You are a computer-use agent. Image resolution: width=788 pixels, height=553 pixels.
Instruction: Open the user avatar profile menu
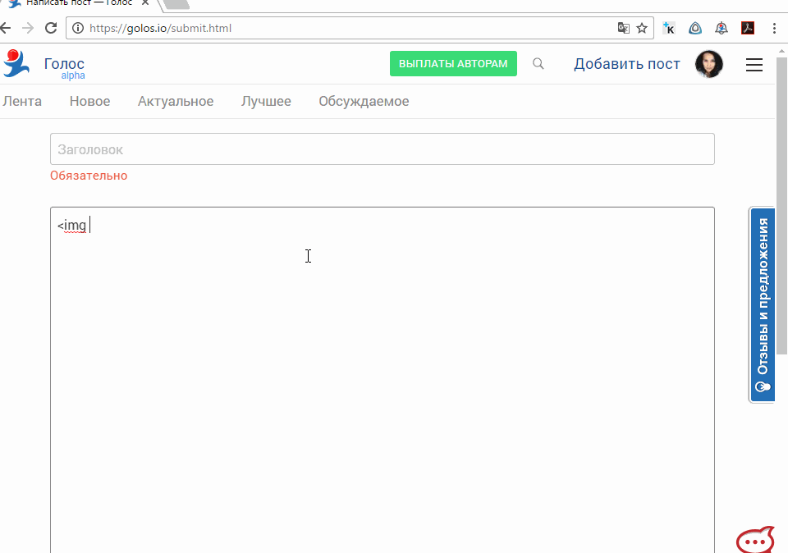click(x=709, y=64)
